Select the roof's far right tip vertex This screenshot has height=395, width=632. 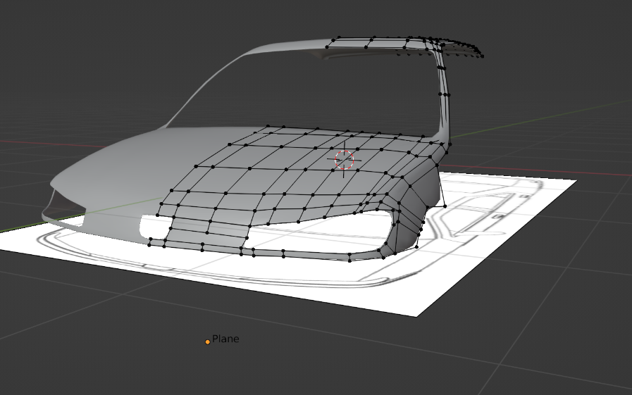[x=482, y=56]
